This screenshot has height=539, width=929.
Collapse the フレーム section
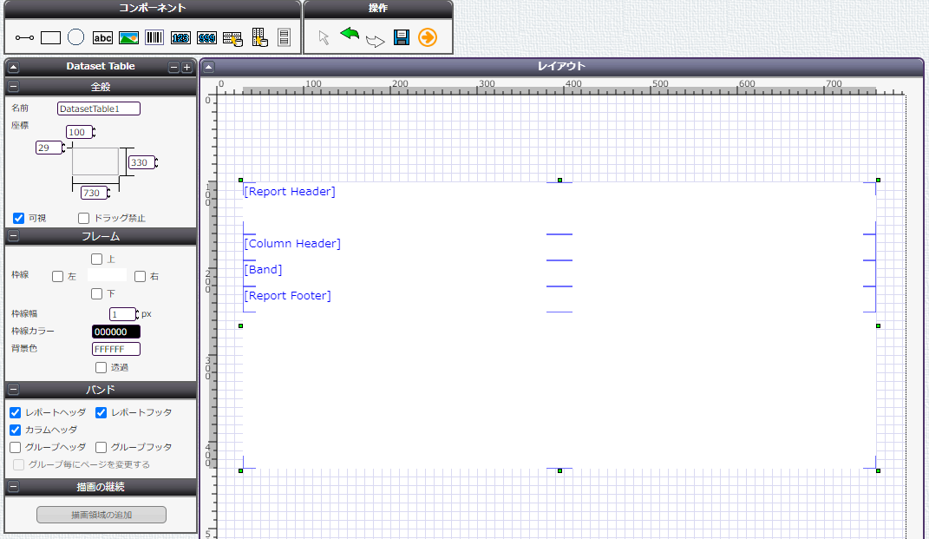pyautogui.click(x=14, y=236)
